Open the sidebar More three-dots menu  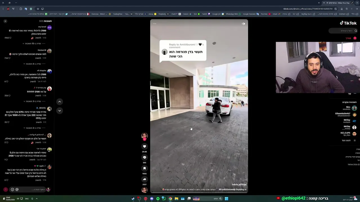tap(355, 93)
